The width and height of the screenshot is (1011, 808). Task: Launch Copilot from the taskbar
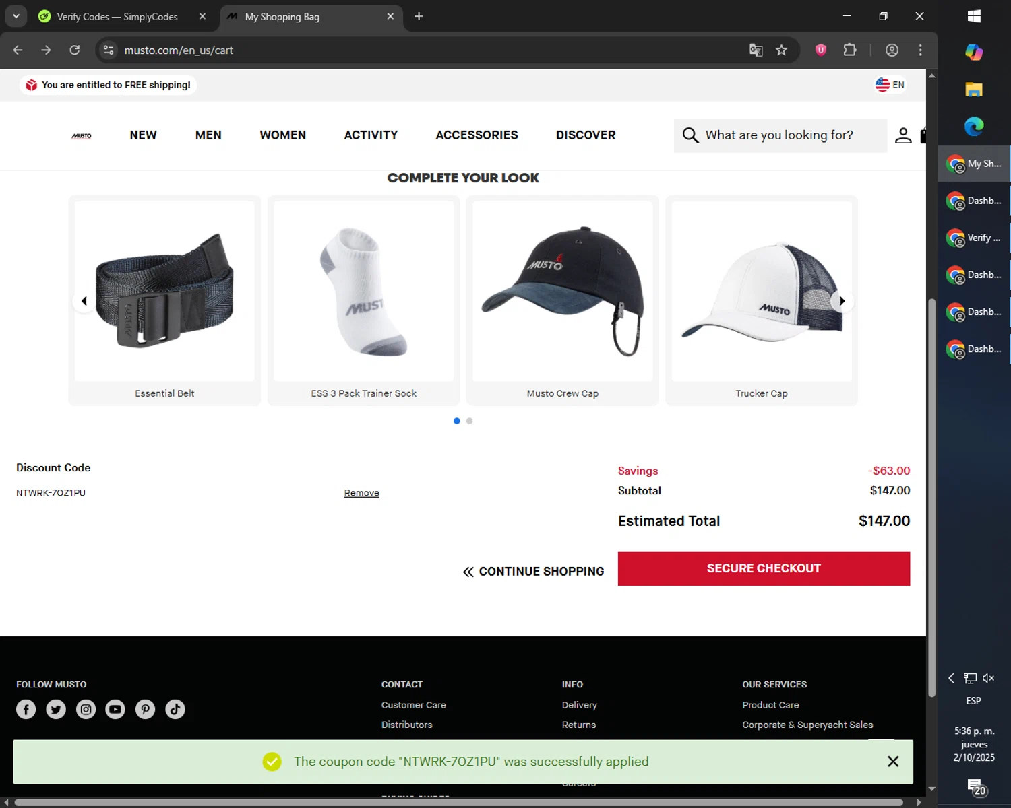[x=974, y=52]
